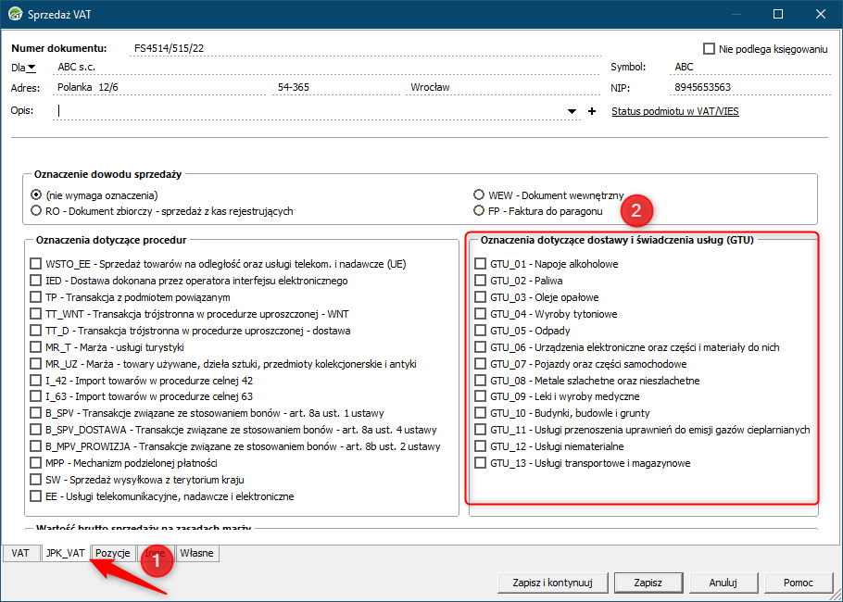The height and width of the screenshot is (602, 843).
Task: Enable GTU_05 - Odpady checkbox
Action: pyautogui.click(x=480, y=331)
